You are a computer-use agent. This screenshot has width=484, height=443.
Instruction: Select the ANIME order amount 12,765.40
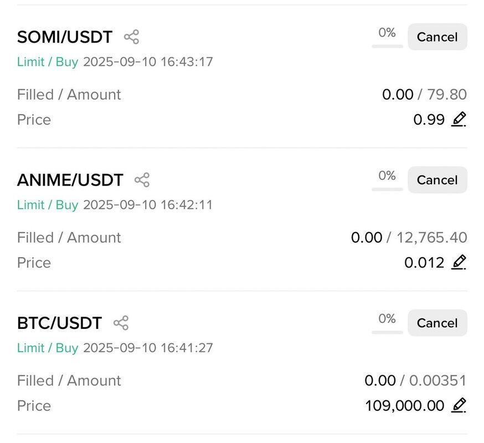431,238
